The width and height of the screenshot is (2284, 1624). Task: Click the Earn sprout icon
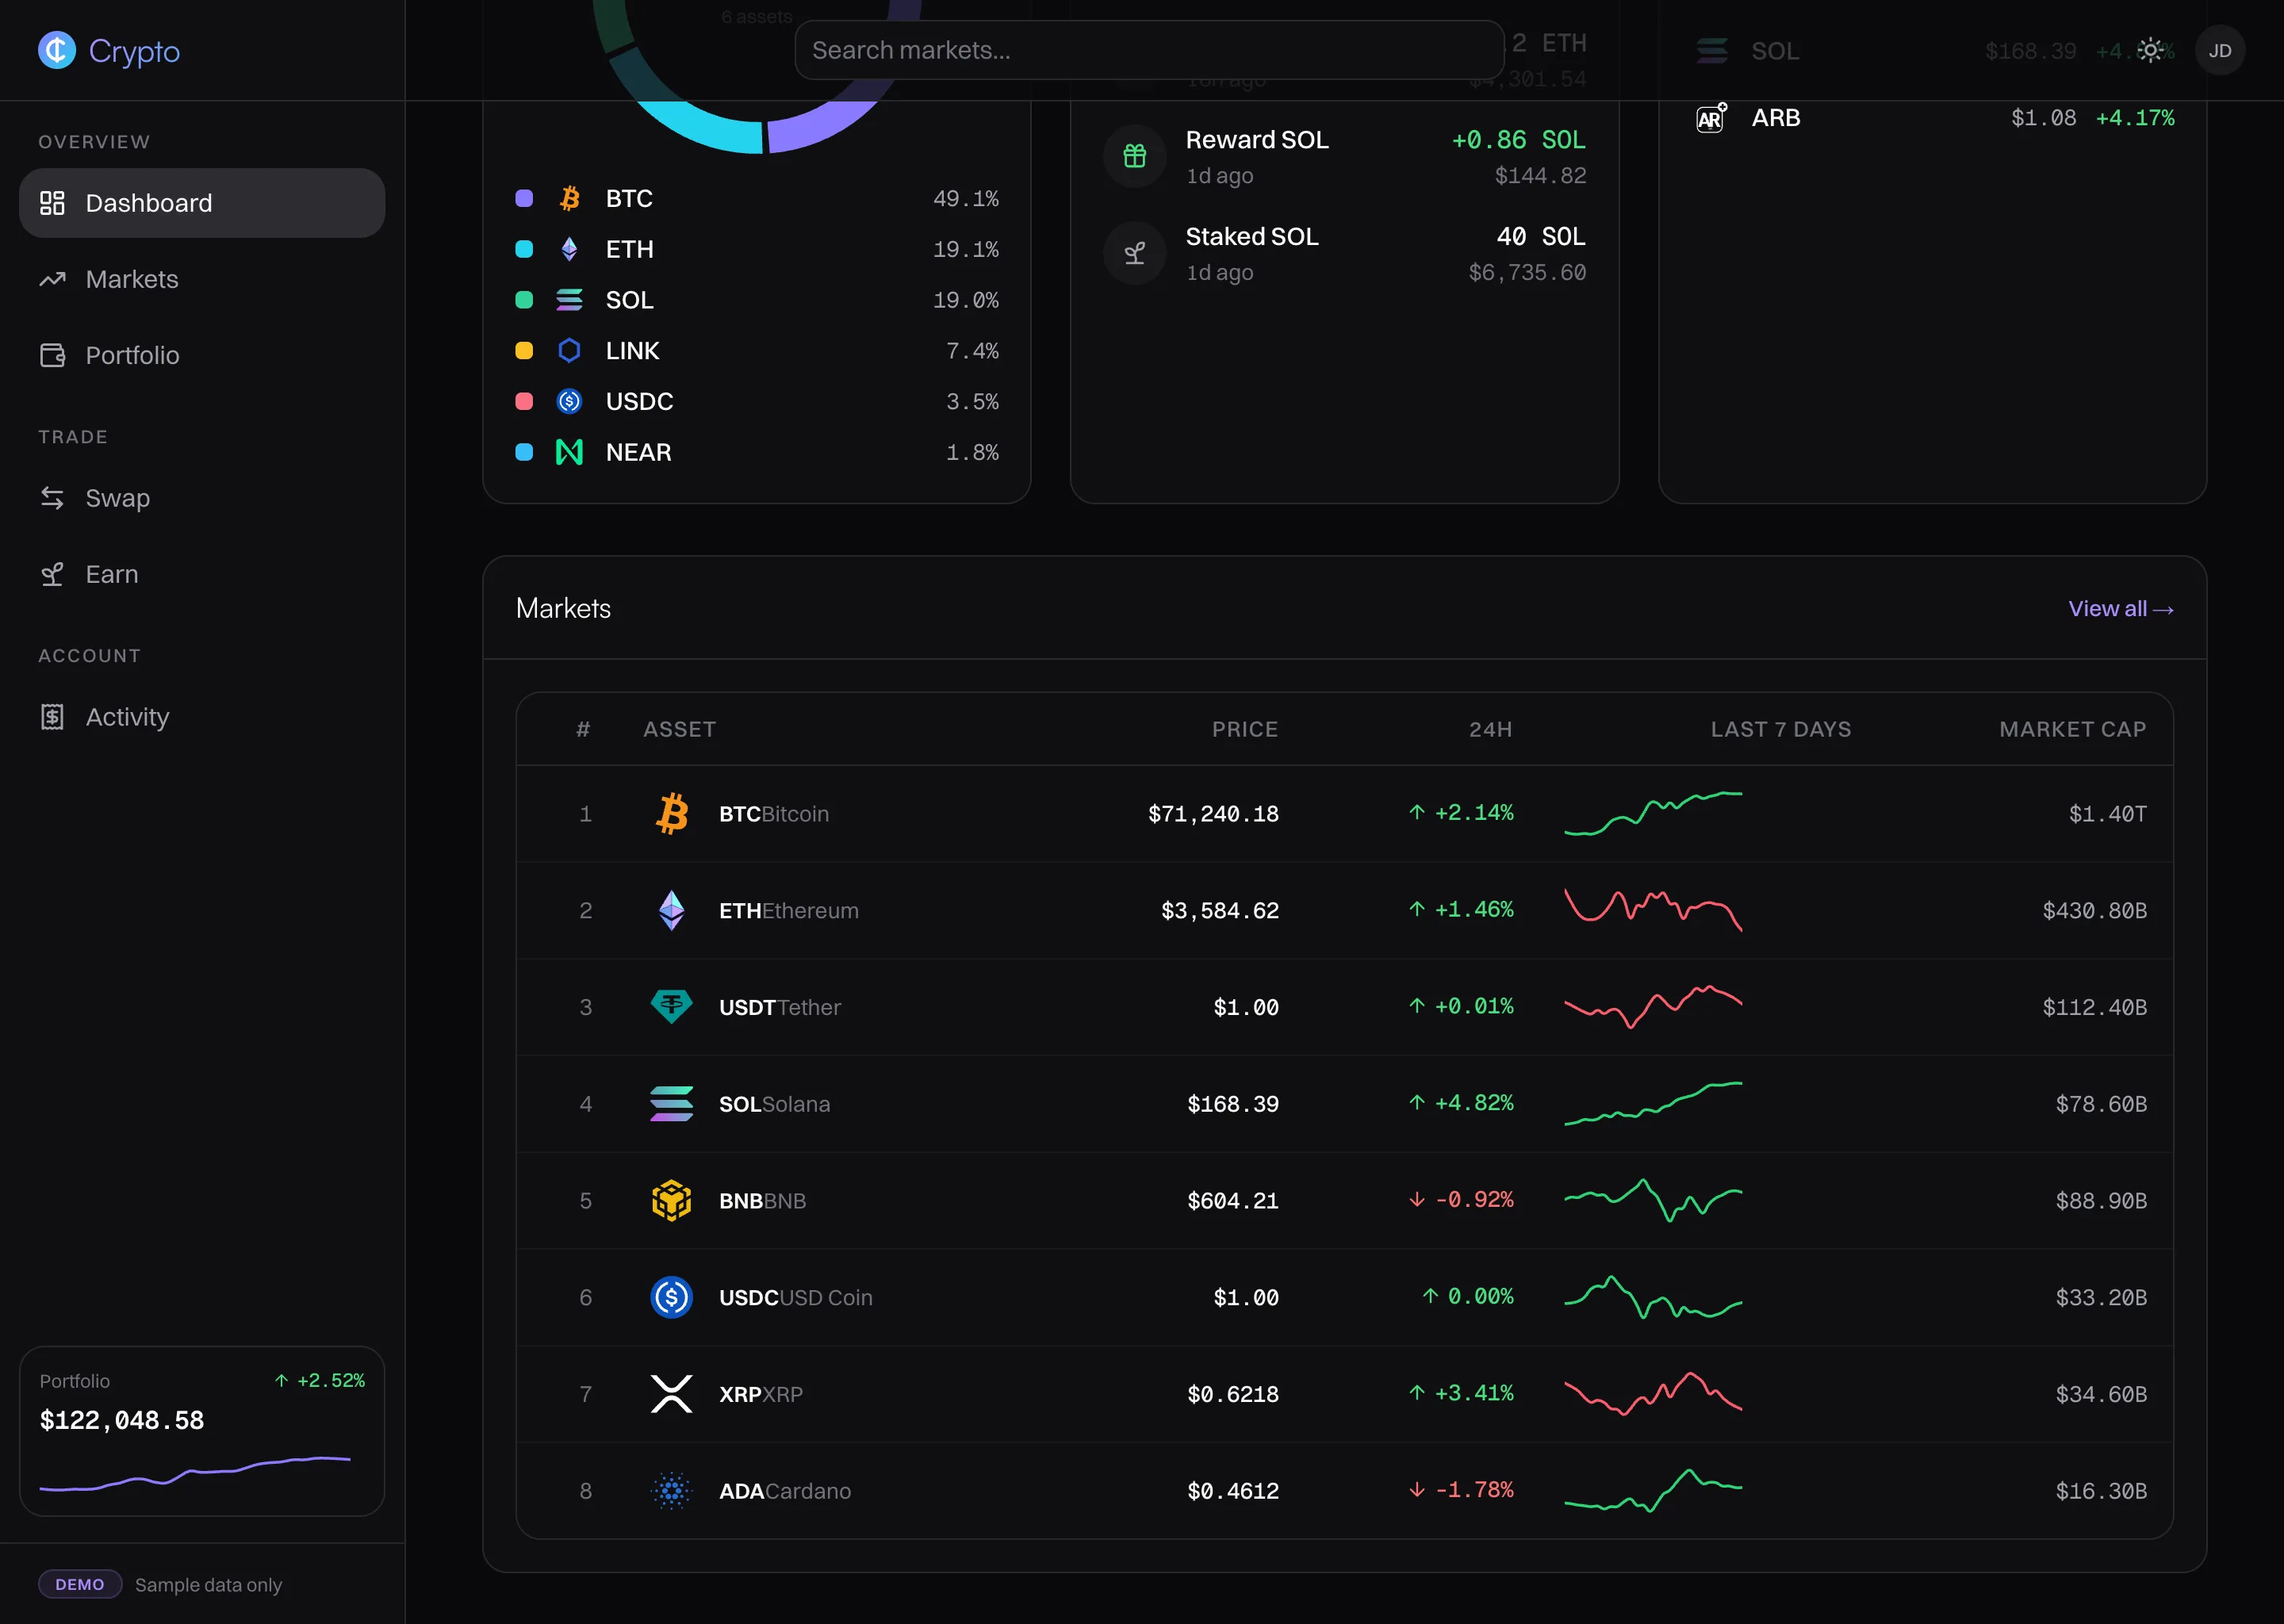pos(52,574)
